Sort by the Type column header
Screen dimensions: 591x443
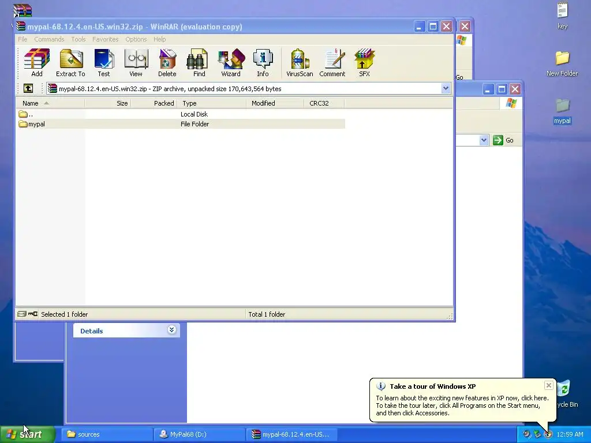(211, 103)
